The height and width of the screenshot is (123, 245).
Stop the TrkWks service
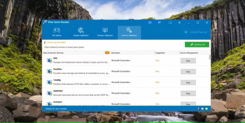coord(188,82)
